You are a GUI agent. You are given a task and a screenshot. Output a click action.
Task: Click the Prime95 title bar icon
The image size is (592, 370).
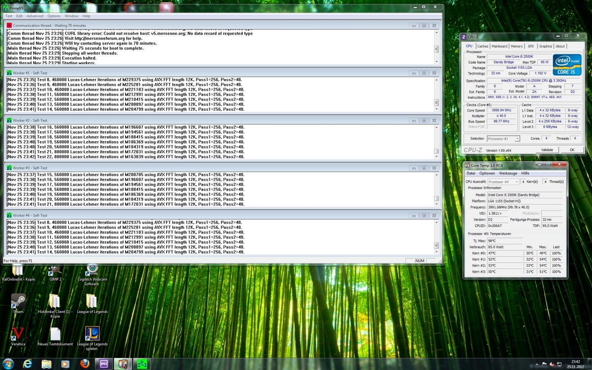point(6,8)
